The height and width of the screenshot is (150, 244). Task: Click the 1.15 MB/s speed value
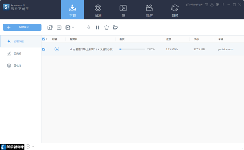pos(172,49)
